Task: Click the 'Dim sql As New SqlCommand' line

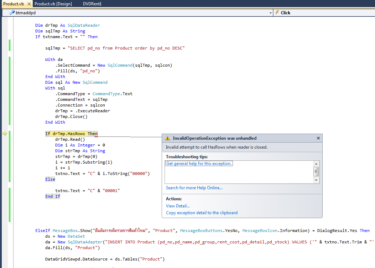Action: [x=76, y=82]
